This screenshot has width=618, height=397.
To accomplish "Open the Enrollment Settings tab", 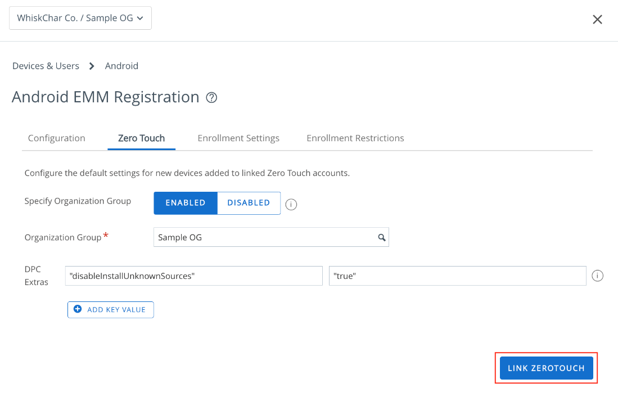I will pyautogui.click(x=238, y=138).
